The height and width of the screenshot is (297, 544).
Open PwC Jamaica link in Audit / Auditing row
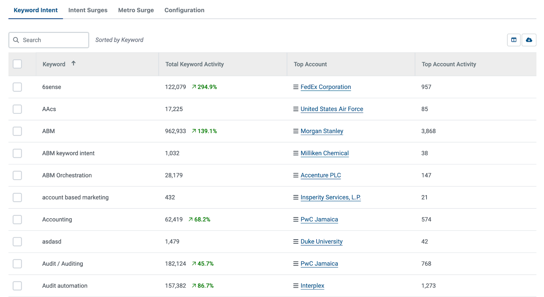click(x=319, y=263)
